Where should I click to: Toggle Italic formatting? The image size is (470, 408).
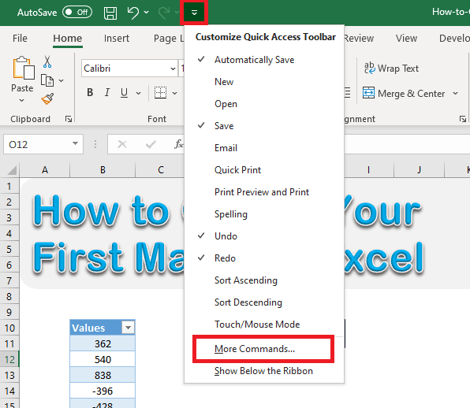pyautogui.click(x=107, y=92)
